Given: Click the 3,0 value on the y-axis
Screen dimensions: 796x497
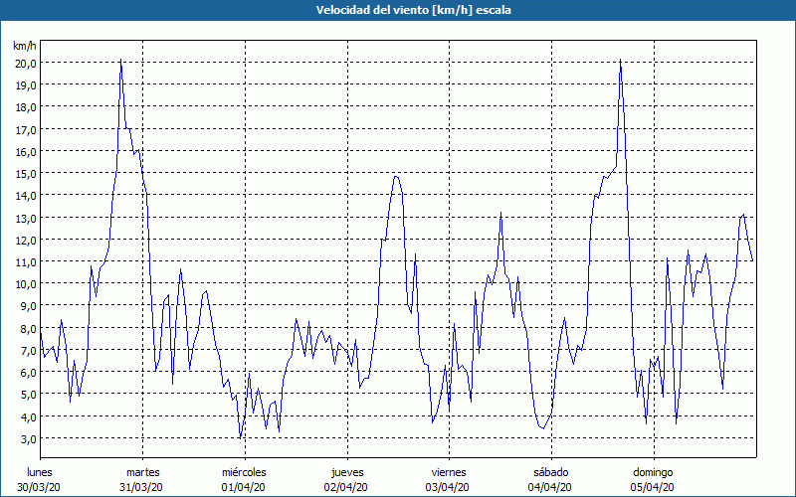Looking at the screenshot, I should 29,439.
